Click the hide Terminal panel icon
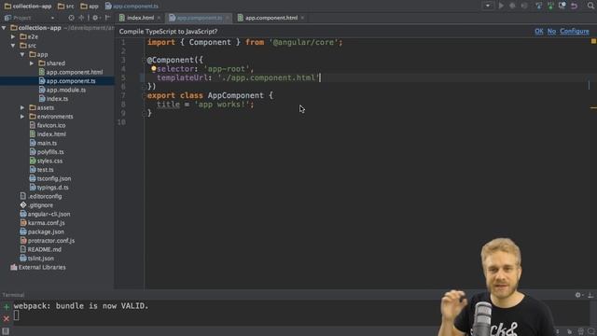 tap(590, 295)
